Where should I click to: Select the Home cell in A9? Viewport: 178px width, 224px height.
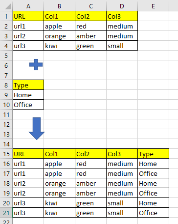point(28,95)
